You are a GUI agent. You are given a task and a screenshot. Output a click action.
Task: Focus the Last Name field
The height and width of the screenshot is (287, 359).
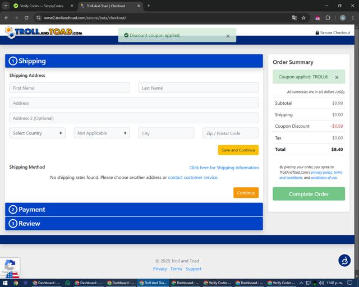click(x=199, y=87)
